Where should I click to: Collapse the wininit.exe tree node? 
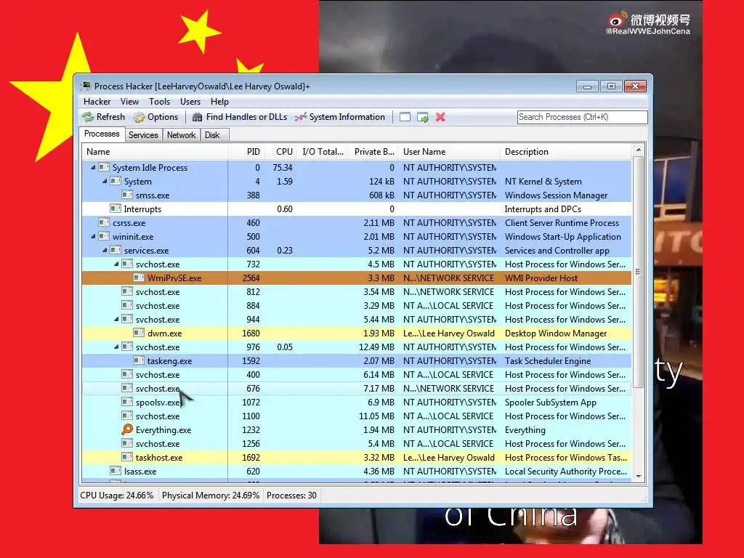coord(93,236)
